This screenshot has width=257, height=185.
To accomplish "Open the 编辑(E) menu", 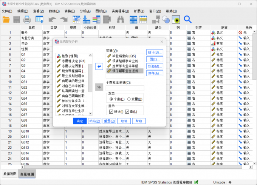I will pyautogui.click(x=23, y=11).
